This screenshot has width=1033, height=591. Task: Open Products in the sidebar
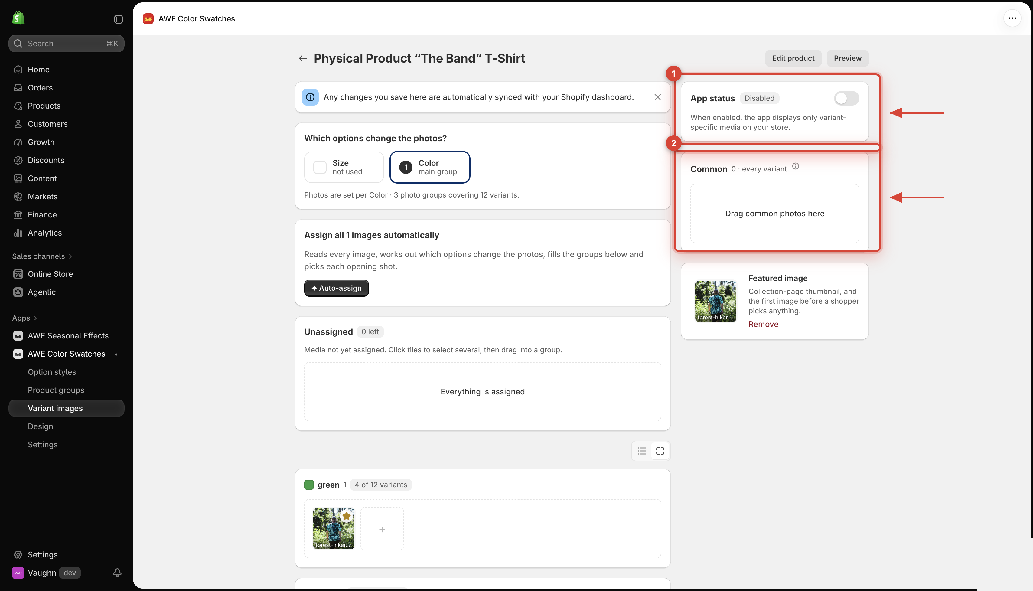67,106
